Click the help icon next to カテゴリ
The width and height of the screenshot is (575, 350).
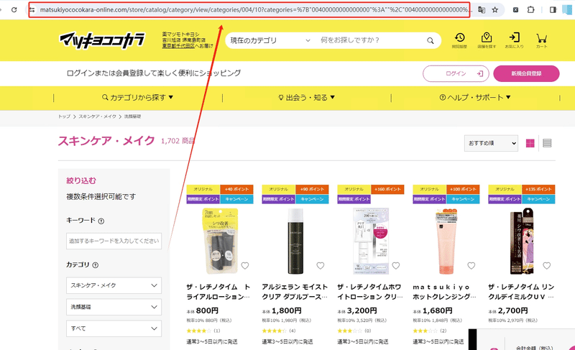pos(96,265)
